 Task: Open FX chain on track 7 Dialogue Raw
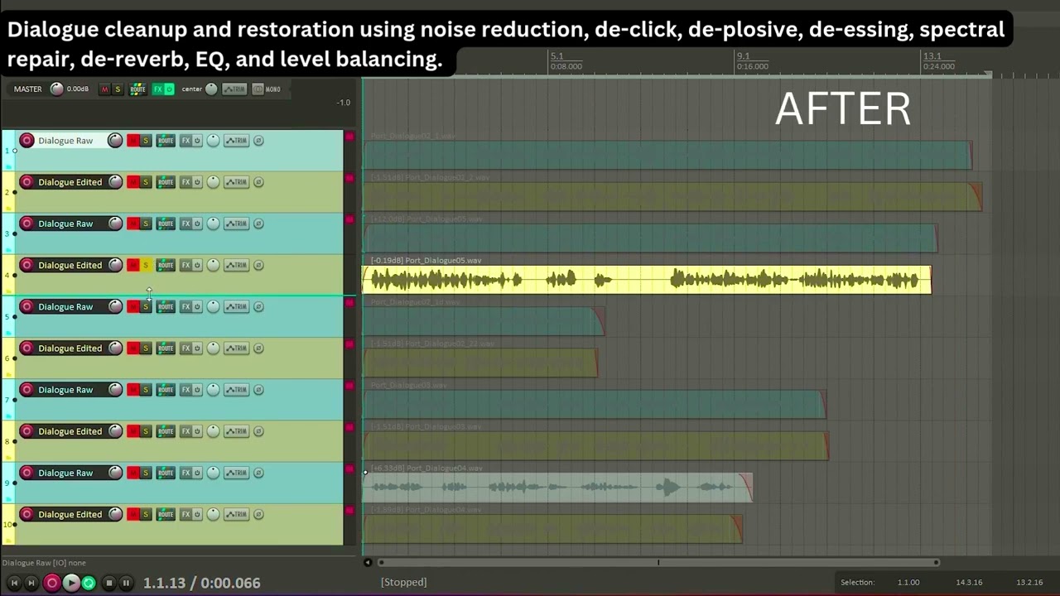click(x=185, y=390)
